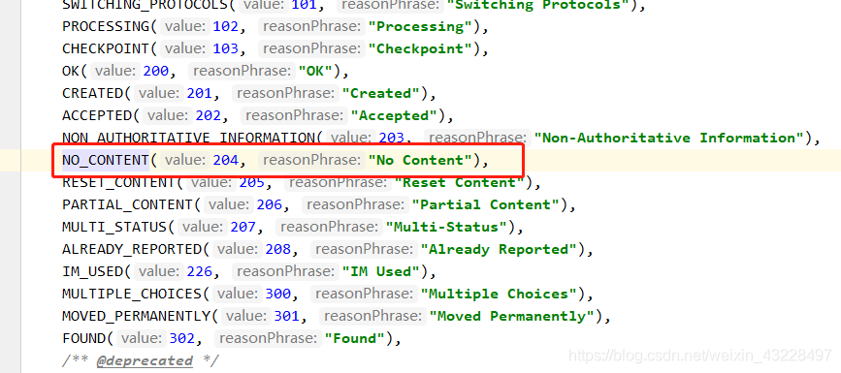Click the "Checkpoint" string literal
This screenshot has width=841, height=373.
pos(420,48)
